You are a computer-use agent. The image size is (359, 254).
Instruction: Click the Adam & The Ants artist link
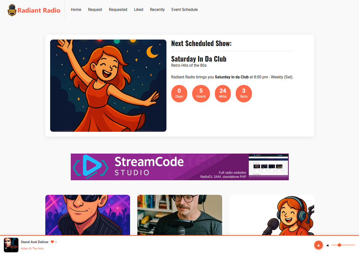tap(32, 248)
